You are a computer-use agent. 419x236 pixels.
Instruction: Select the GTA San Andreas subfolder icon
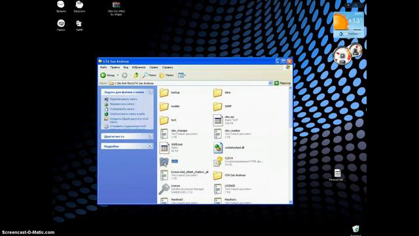point(217,176)
